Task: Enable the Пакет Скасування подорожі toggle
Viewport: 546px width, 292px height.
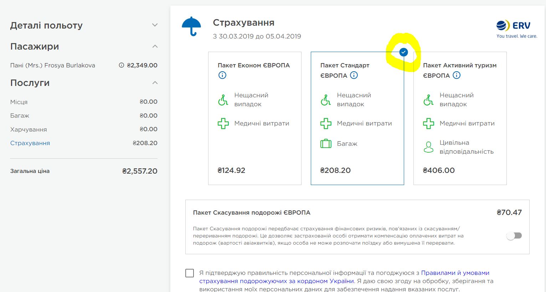Action: click(x=514, y=236)
